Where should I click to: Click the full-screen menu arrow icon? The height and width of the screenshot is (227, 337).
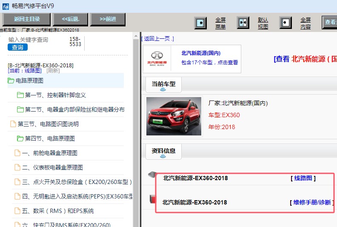coord(200,23)
